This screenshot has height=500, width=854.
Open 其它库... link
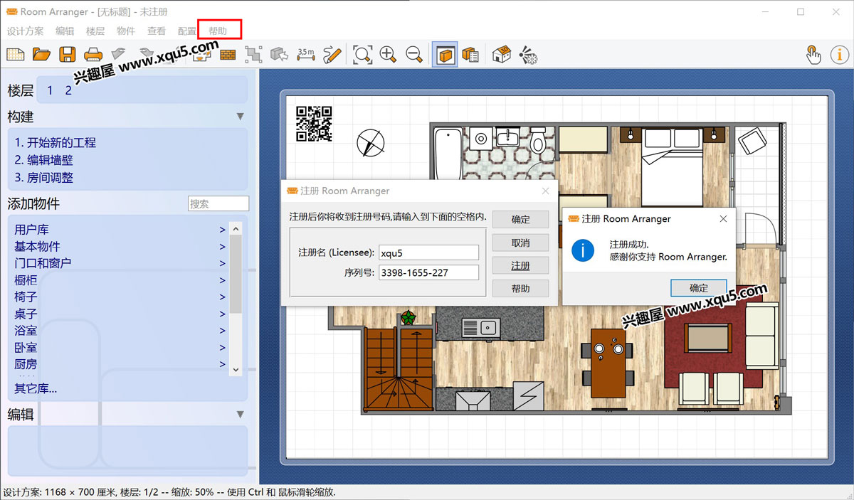pos(36,388)
